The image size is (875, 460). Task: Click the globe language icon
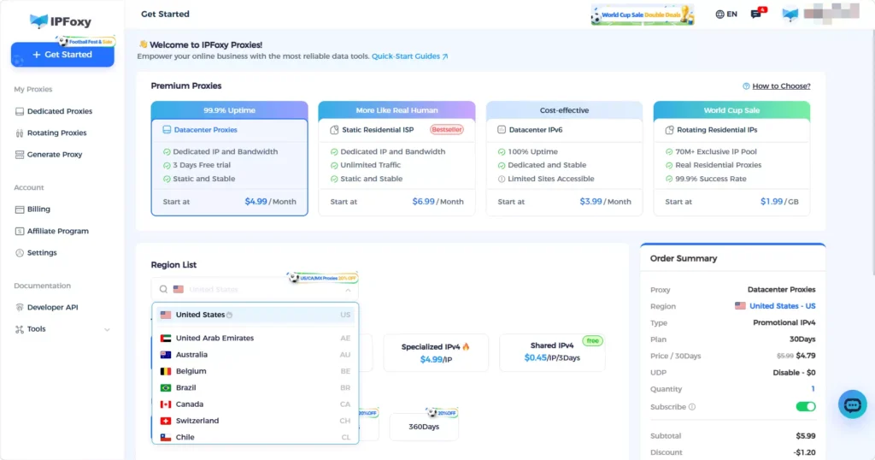click(719, 15)
